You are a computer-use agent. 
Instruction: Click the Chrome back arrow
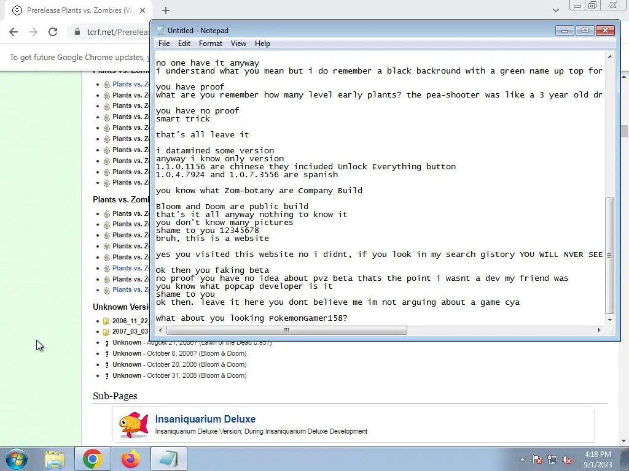click(x=14, y=32)
